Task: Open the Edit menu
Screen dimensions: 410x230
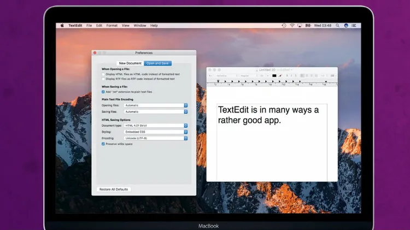Action: pyautogui.click(x=99, y=26)
